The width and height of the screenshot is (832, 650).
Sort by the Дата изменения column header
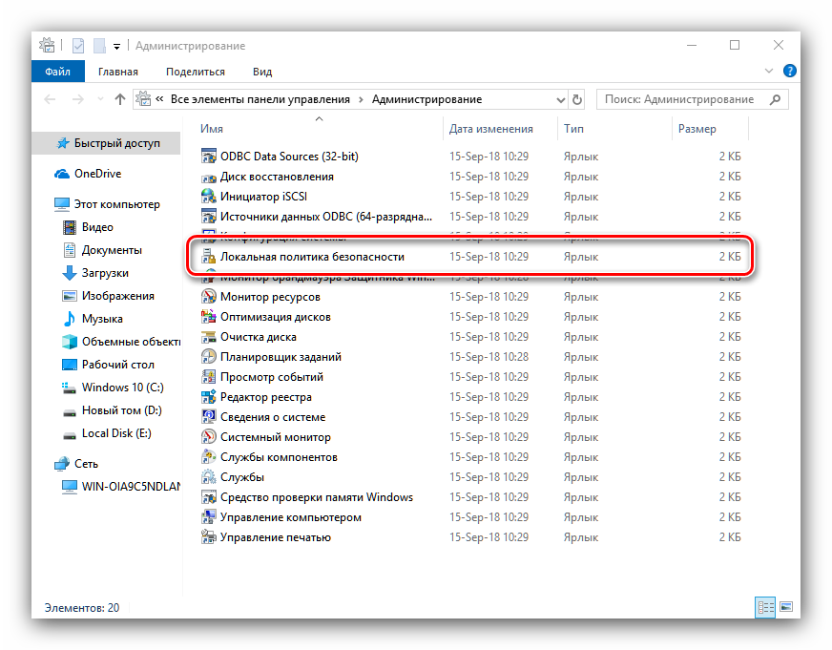click(491, 129)
